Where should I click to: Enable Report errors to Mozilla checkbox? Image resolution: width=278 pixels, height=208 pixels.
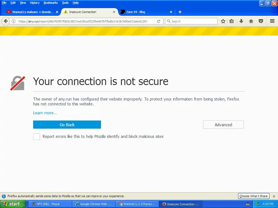[x=37, y=136]
